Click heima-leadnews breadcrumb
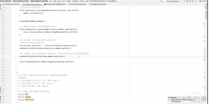 [6, 1]
